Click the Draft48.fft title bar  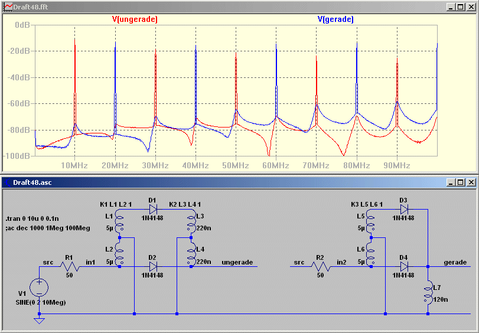click(240, 6)
